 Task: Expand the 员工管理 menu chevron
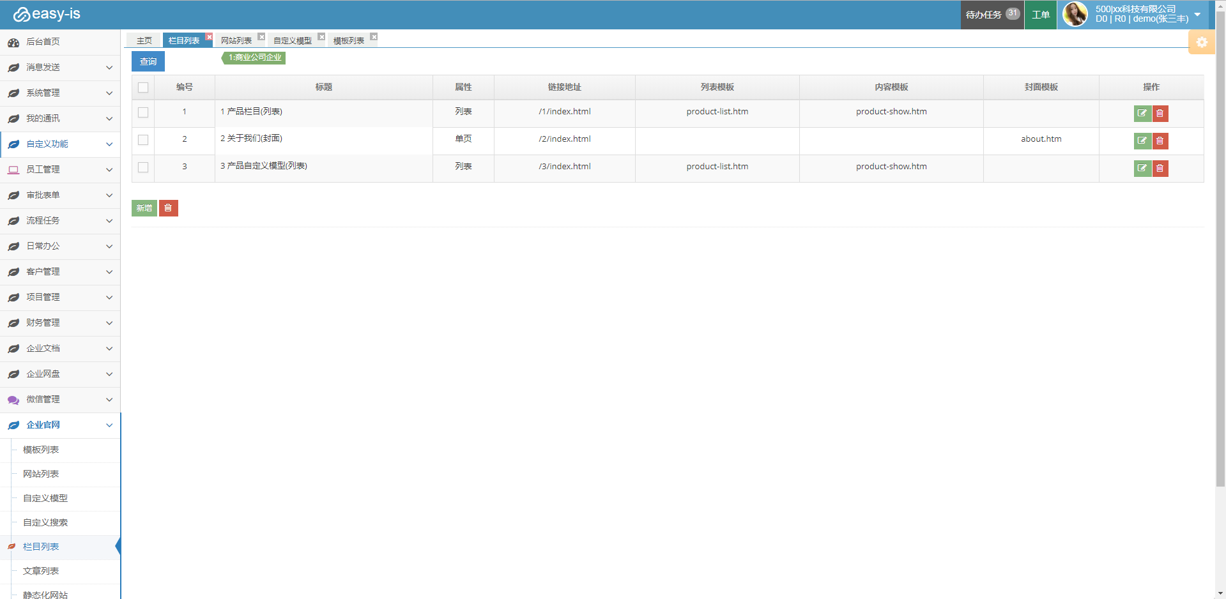click(x=109, y=170)
